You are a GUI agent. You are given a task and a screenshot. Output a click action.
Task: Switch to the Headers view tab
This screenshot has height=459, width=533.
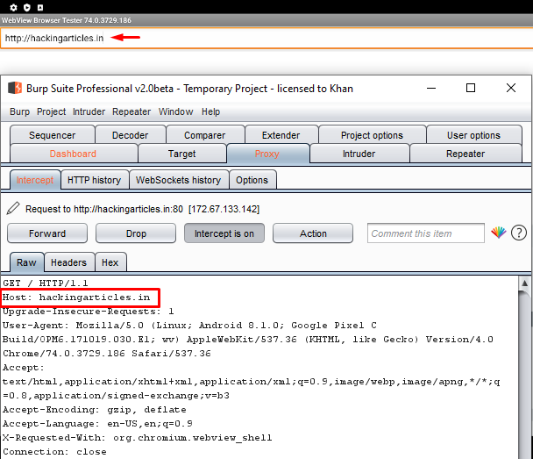68,262
